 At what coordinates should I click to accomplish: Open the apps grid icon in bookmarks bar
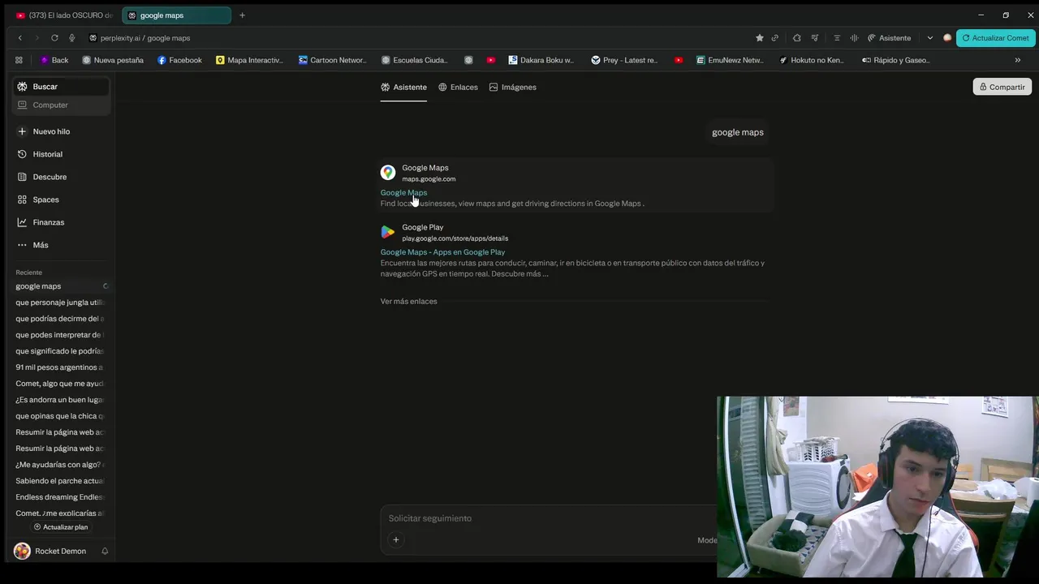pyautogui.click(x=19, y=60)
